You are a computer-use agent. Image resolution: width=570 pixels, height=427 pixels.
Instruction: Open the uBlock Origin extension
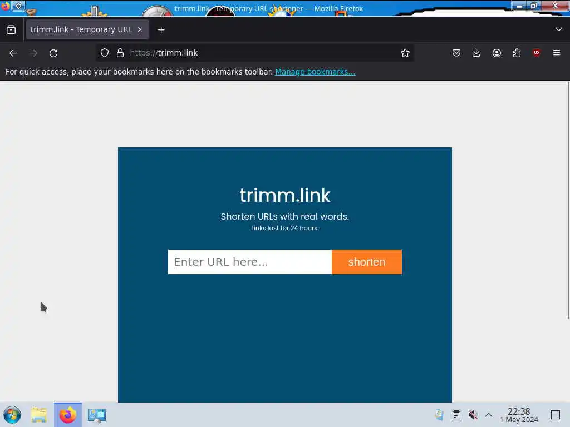pos(537,53)
